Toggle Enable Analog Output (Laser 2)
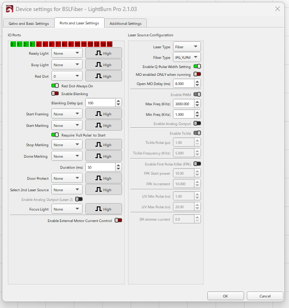Viewport: 289px width, 308px height. tap(79, 199)
